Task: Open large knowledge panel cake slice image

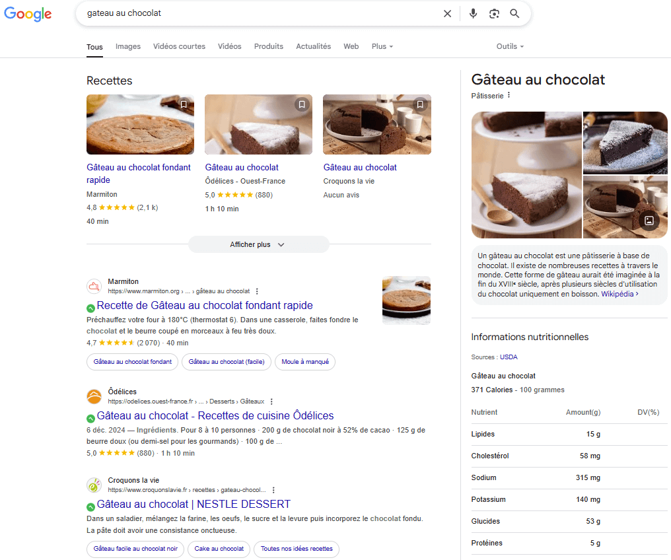Action: [527, 175]
